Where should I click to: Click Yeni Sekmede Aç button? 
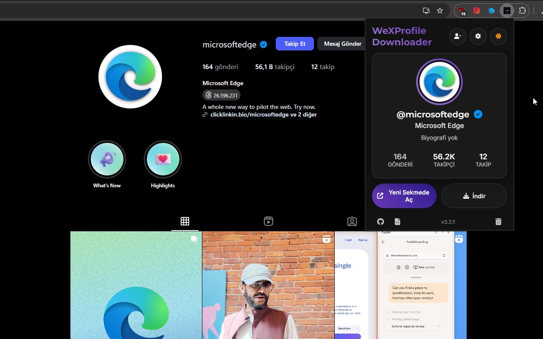click(404, 196)
